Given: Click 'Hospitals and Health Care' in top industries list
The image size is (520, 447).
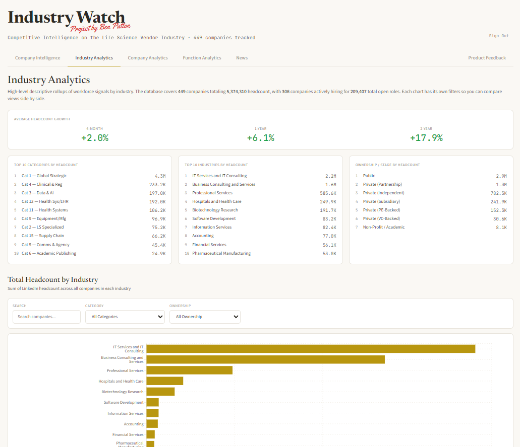Looking at the screenshot, I should click(260, 201).
